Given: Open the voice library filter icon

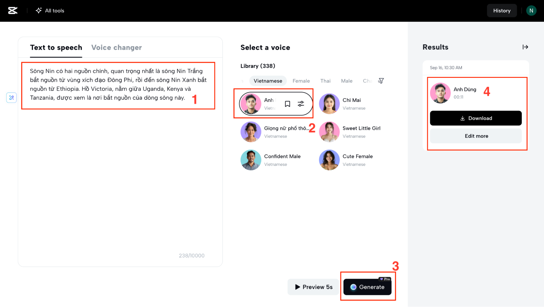Looking at the screenshot, I should click(381, 81).
